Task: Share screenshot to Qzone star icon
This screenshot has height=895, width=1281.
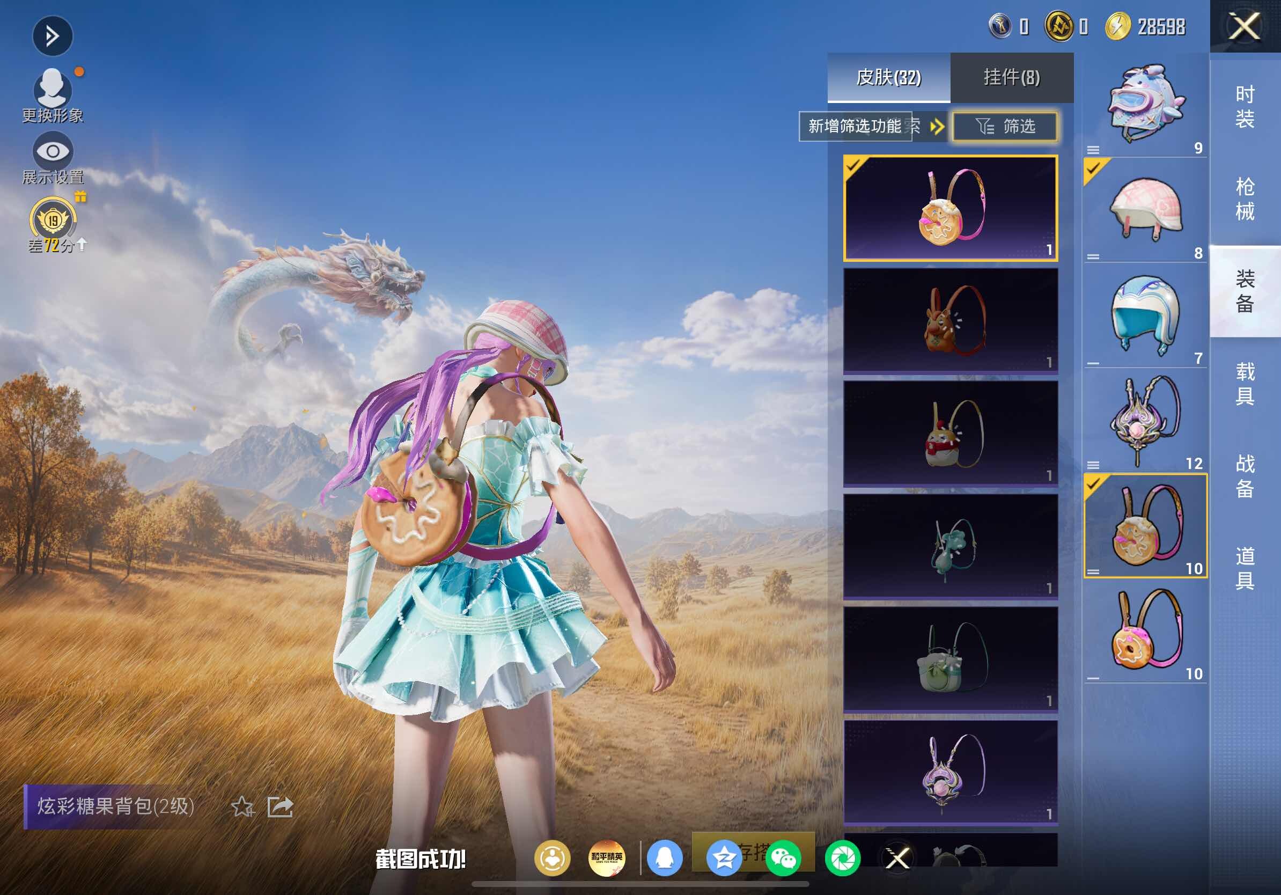Action: (724, 858)
